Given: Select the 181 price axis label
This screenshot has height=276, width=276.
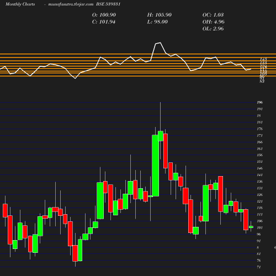Looking at the screenshot, I should 260,123.
